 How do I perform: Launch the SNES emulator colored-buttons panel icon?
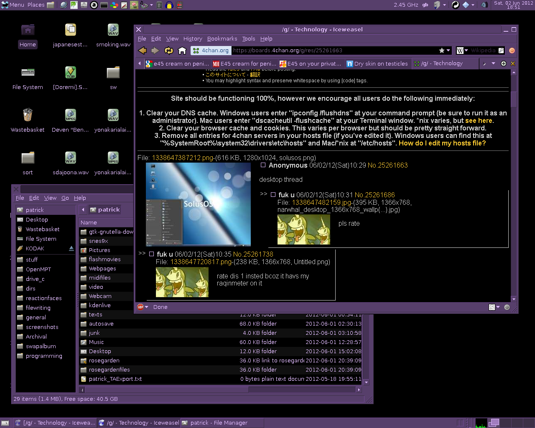(x=114, y=5)
